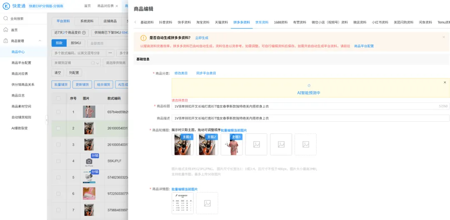Open 首页 from the sidebar

(14, 30)
